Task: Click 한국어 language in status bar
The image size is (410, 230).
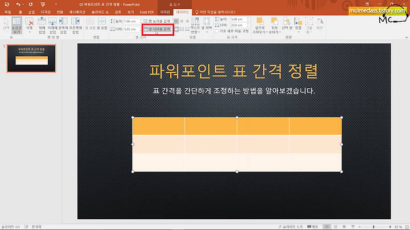Action: point(36,227)
